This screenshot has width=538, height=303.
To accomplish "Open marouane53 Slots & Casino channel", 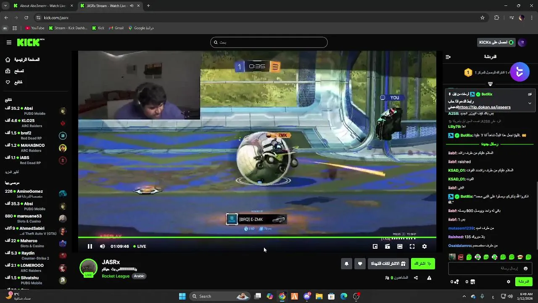I will coord(36,218).
